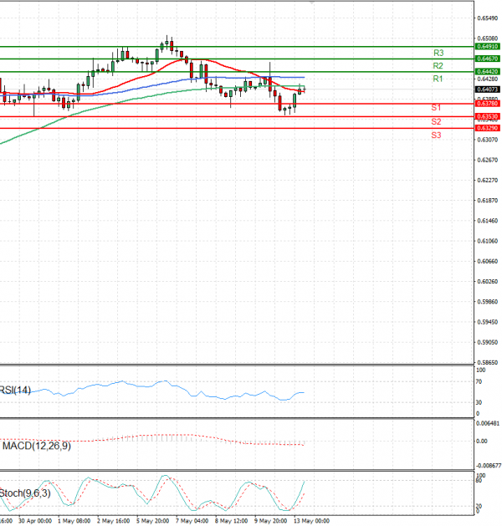
Task: Select the 0.64910 price tag
Action: [x=488, y=47]
